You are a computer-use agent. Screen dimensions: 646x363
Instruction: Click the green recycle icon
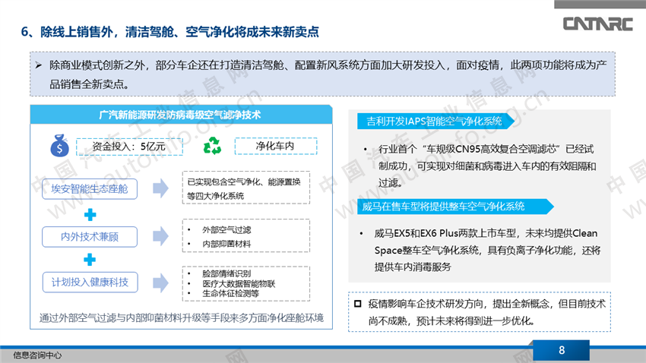tap(213, 146)
